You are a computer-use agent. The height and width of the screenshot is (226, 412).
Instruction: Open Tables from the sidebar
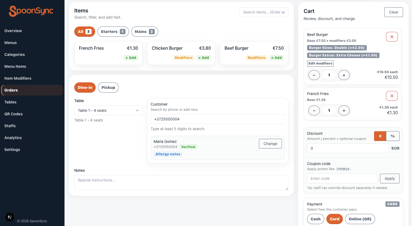pyautogui.click(x=10, y=102)
